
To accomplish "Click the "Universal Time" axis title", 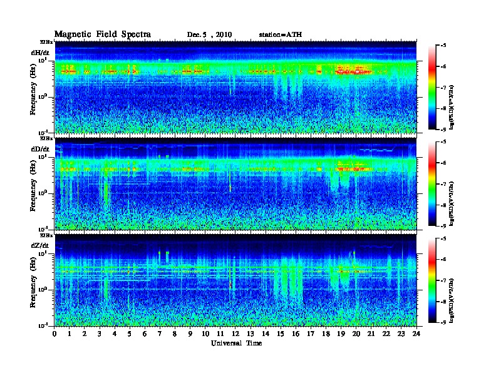I will click(236, 343).
